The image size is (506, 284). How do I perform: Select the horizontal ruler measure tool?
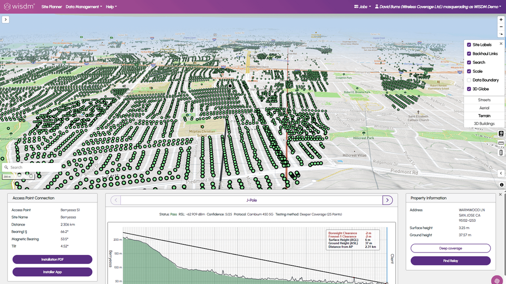click(x=501, y=143)
